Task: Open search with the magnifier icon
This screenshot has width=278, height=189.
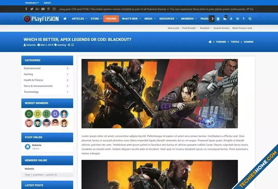Action: pos(250,19)
